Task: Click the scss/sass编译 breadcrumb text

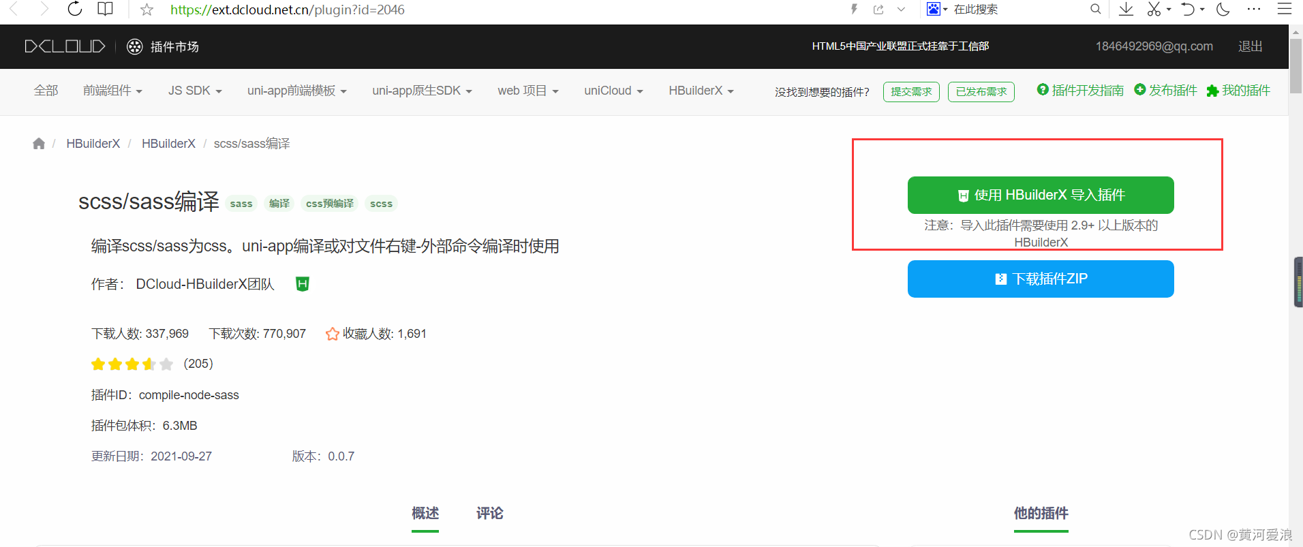Action: [x=251, y=144]
